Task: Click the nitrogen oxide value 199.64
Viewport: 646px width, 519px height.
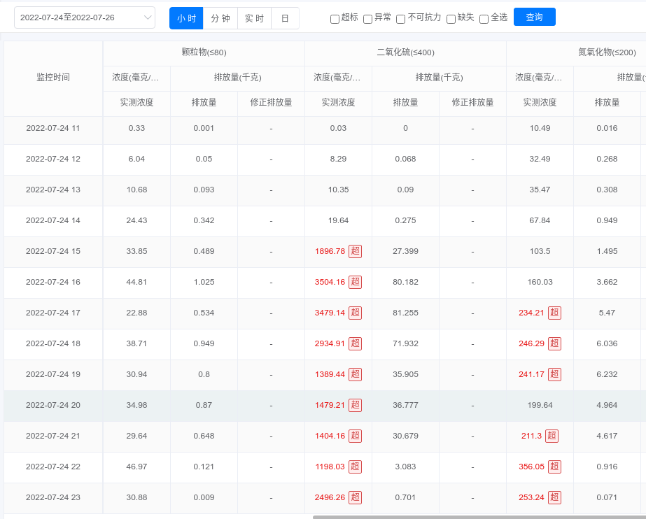Action: pyautogui.click(x=540, y=405)
